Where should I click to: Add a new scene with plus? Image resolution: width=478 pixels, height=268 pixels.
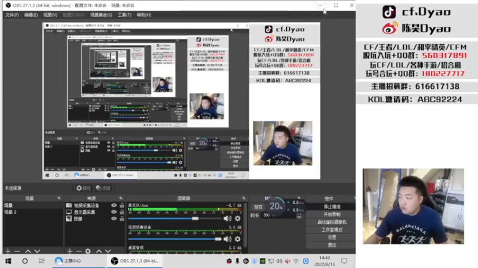pos(8,251)
